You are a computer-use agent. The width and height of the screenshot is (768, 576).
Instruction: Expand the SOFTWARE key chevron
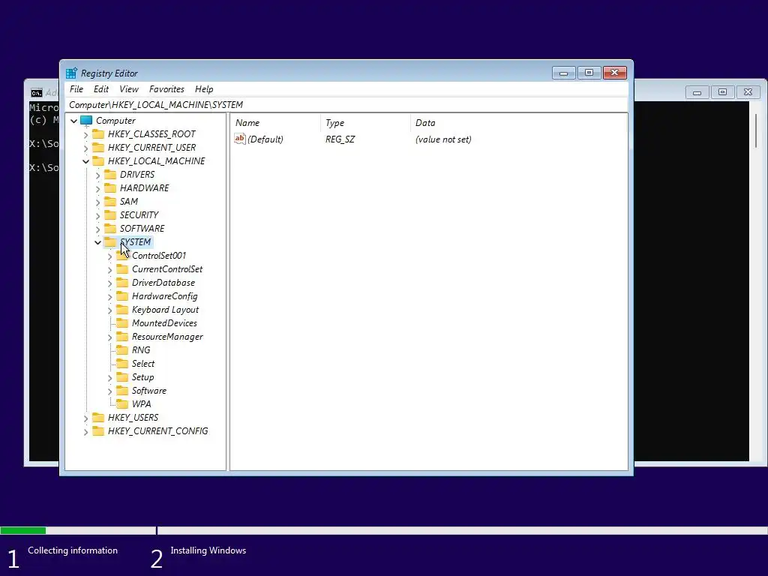[97, 229]
